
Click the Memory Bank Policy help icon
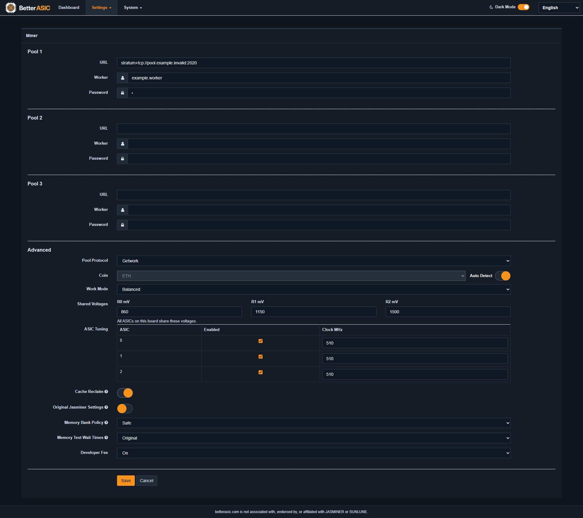pyautogui.click(x=106, y=422)
